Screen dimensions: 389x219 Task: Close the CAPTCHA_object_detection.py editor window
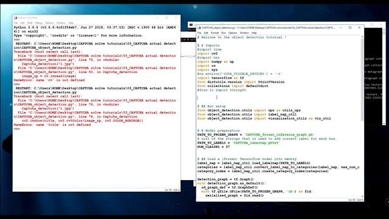359,27
